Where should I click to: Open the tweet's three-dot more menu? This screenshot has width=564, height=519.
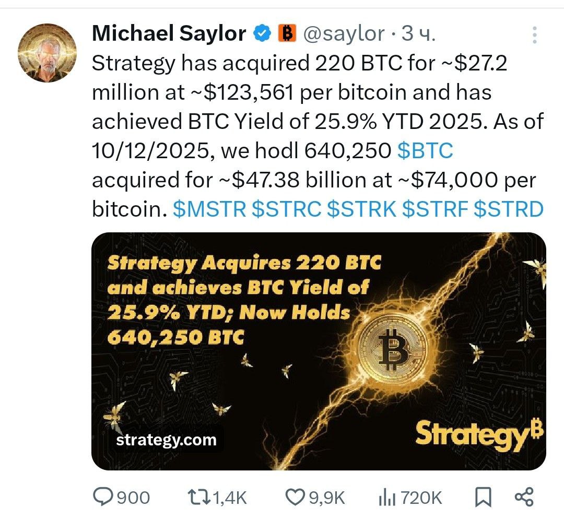pos(534,34)
